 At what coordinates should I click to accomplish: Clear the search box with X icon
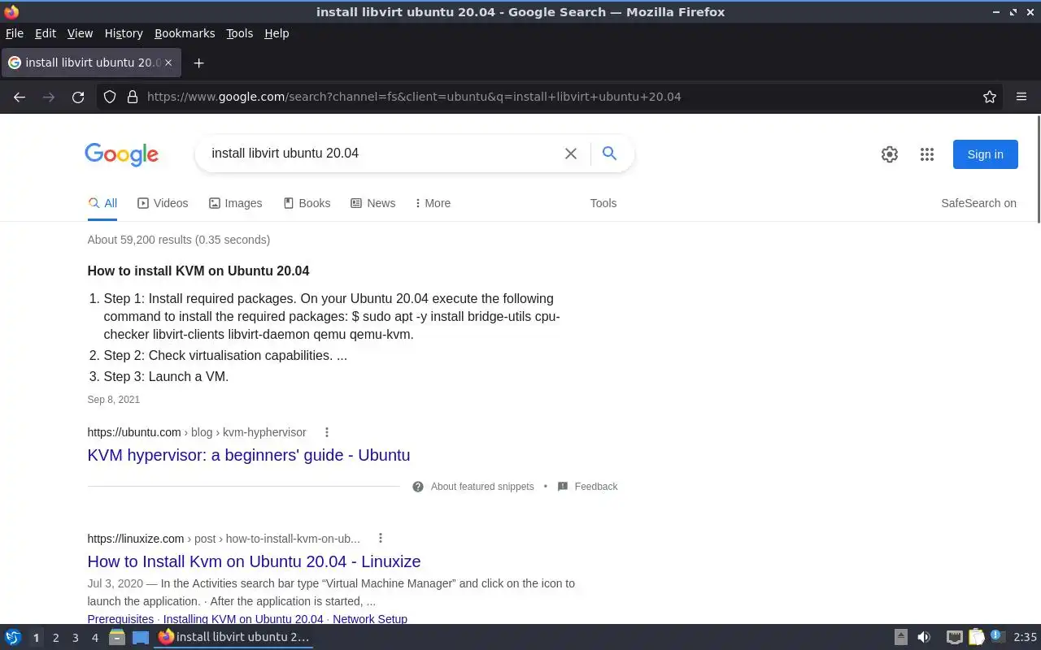coord(571,154)
